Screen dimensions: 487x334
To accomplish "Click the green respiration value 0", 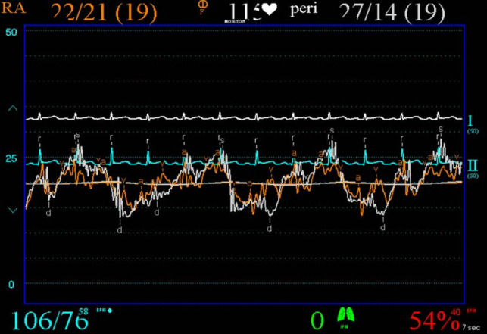I will [x=317, y=320].
